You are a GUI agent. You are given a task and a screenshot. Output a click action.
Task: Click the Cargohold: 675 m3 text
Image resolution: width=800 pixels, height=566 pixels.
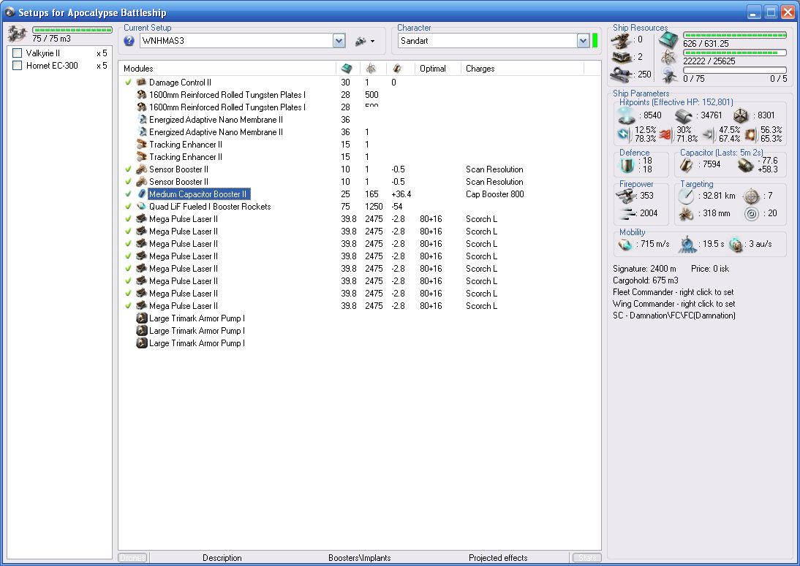(x=646, y=280)
